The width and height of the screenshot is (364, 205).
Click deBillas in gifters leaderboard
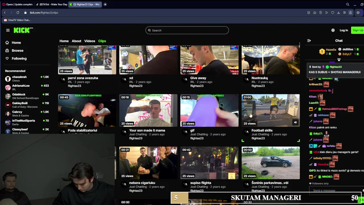(348, 49)
